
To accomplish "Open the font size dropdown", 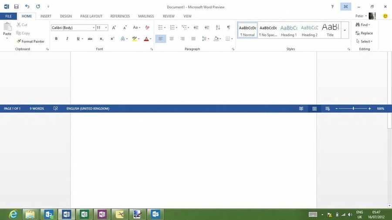I will click(x=106, y=28).
